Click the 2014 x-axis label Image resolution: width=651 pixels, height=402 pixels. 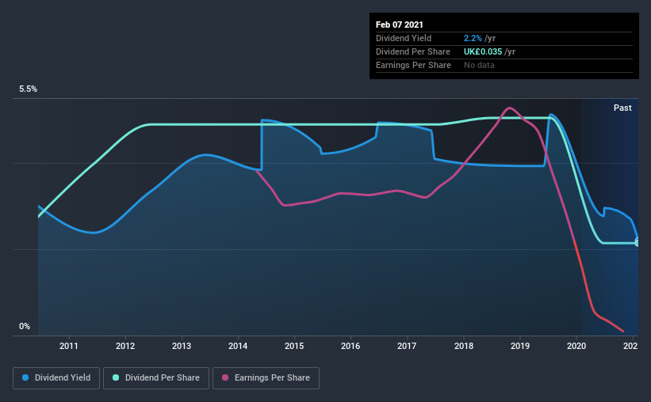[238, 346]
